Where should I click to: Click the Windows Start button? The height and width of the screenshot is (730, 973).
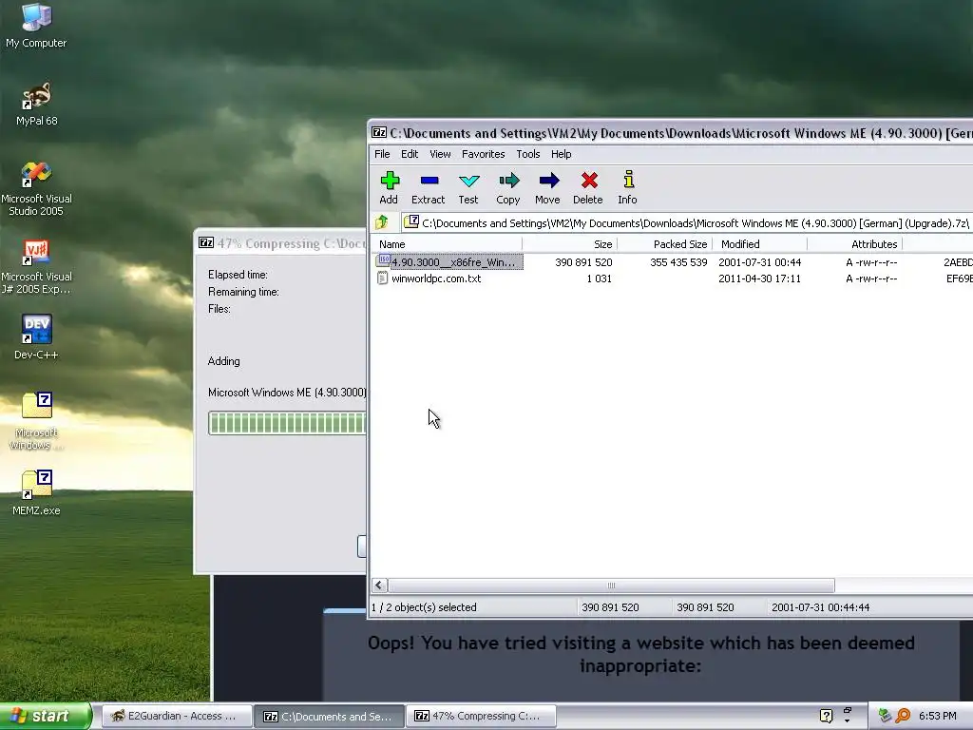[x=45, y=717]
